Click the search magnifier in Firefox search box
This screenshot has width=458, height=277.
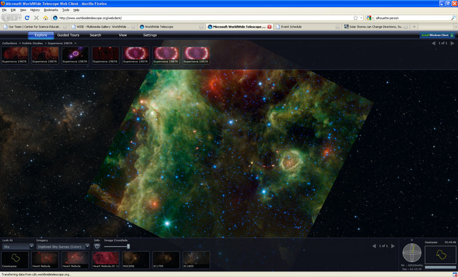(453, 18)
